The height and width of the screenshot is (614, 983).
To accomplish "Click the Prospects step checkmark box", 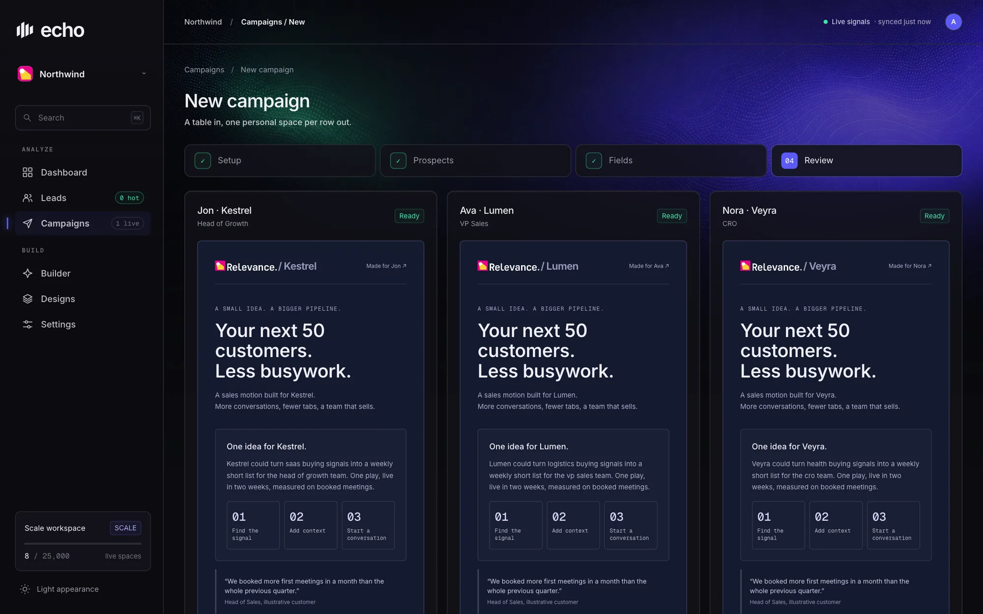I will [398, 161].
